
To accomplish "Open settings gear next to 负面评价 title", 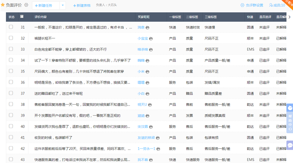I will tap(27, 5).
